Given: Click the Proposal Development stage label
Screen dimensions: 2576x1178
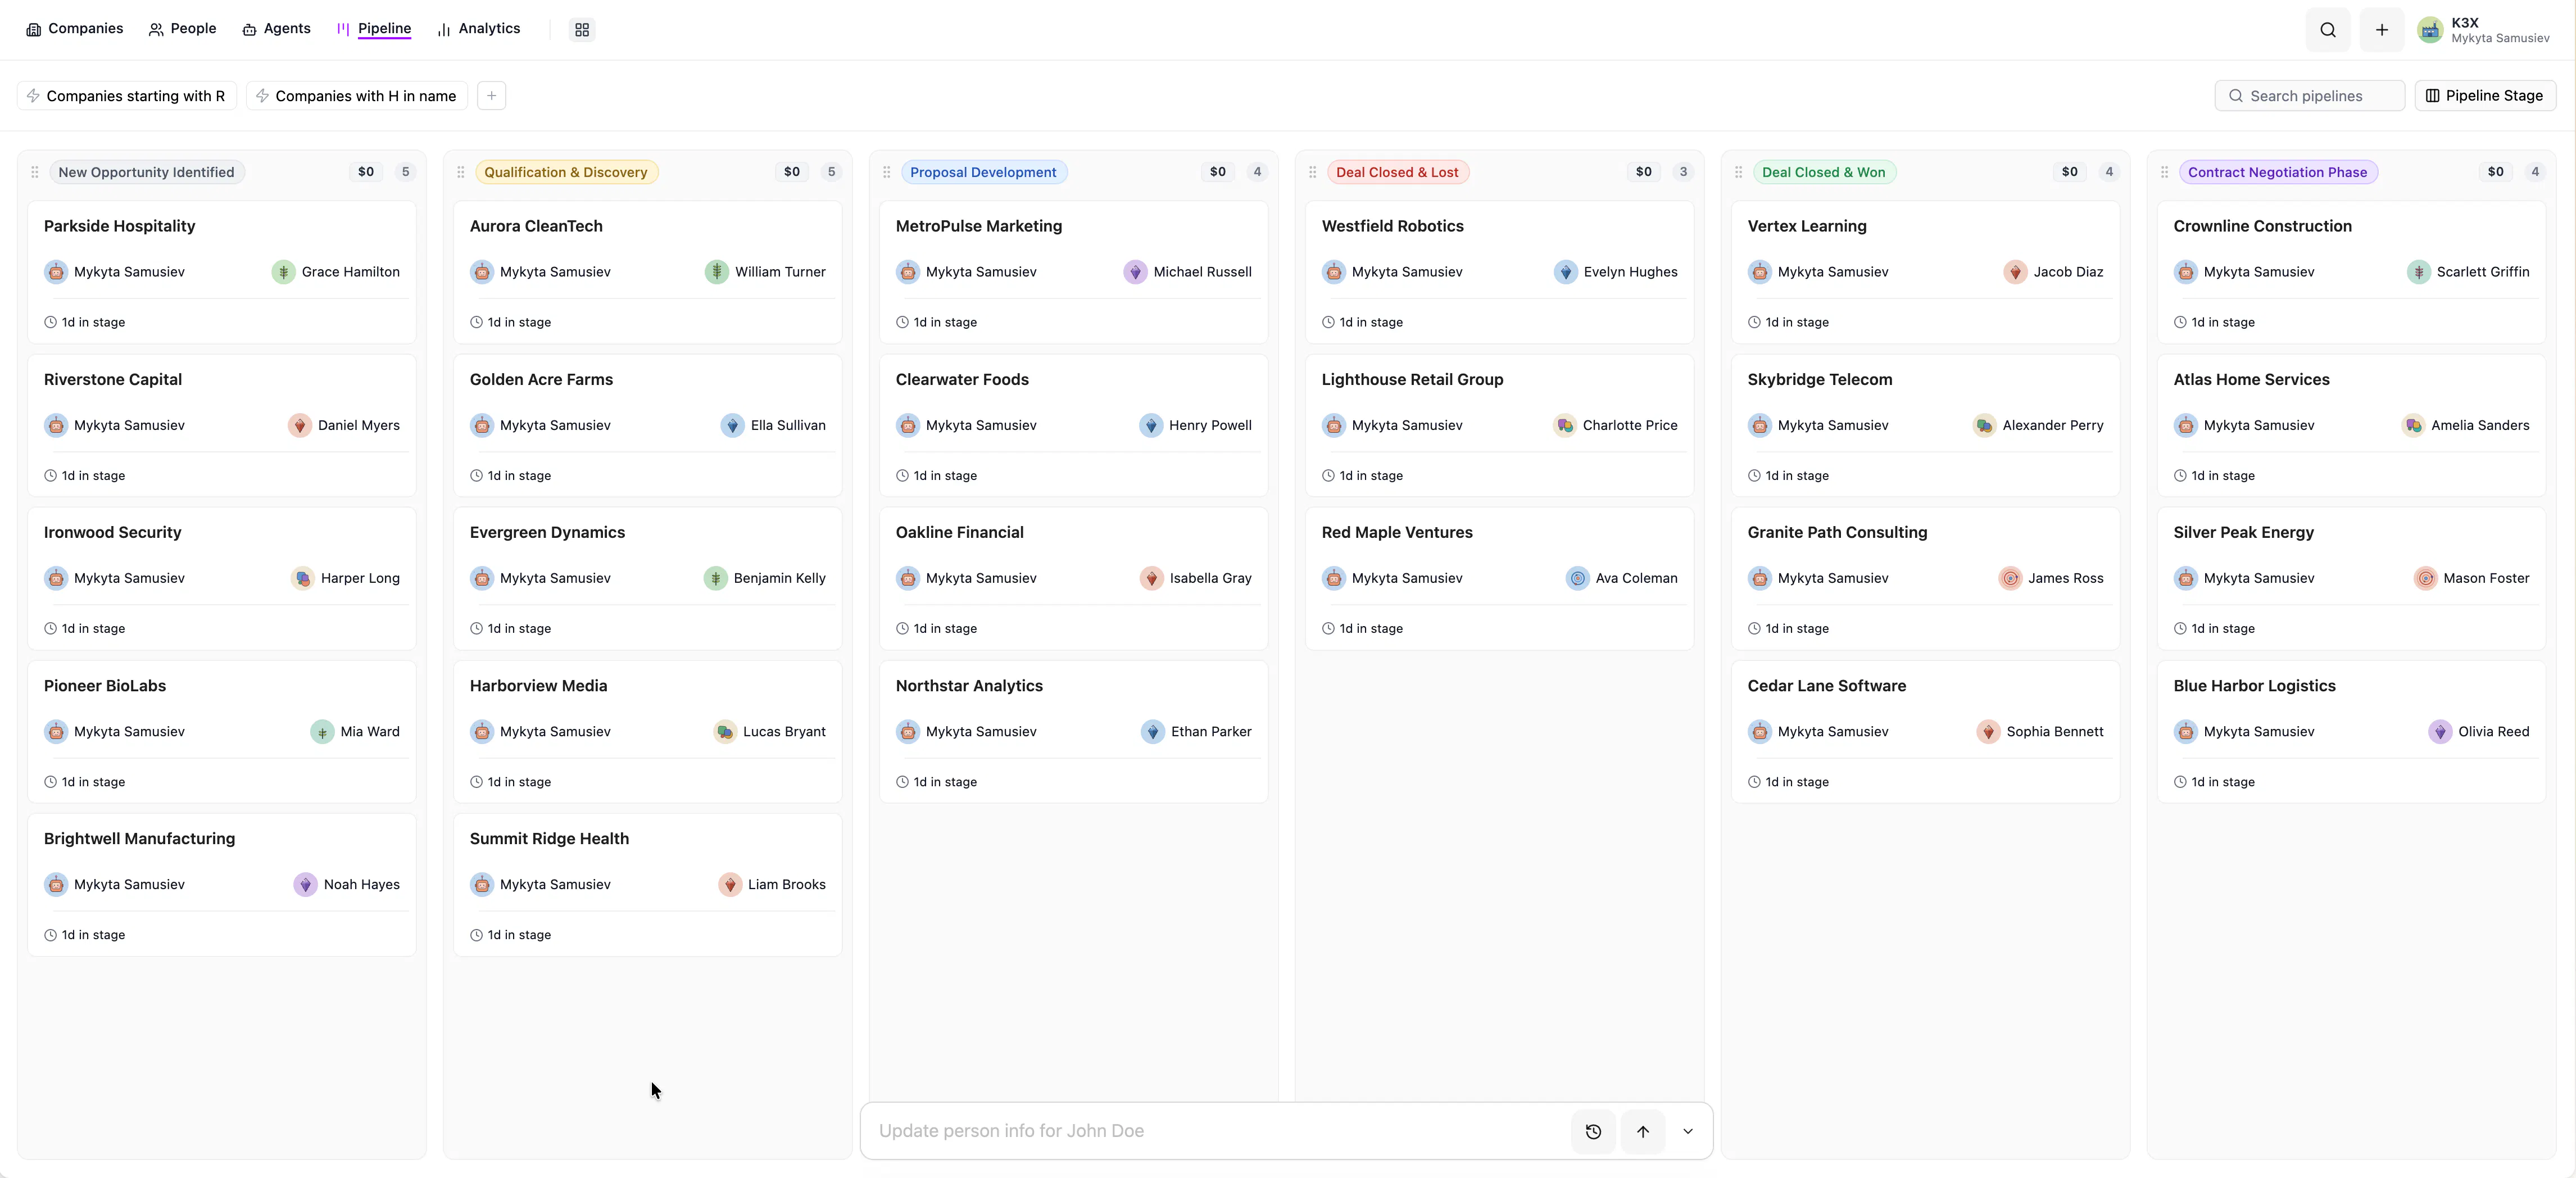Looking at the screenshot, I should [983, 172].
